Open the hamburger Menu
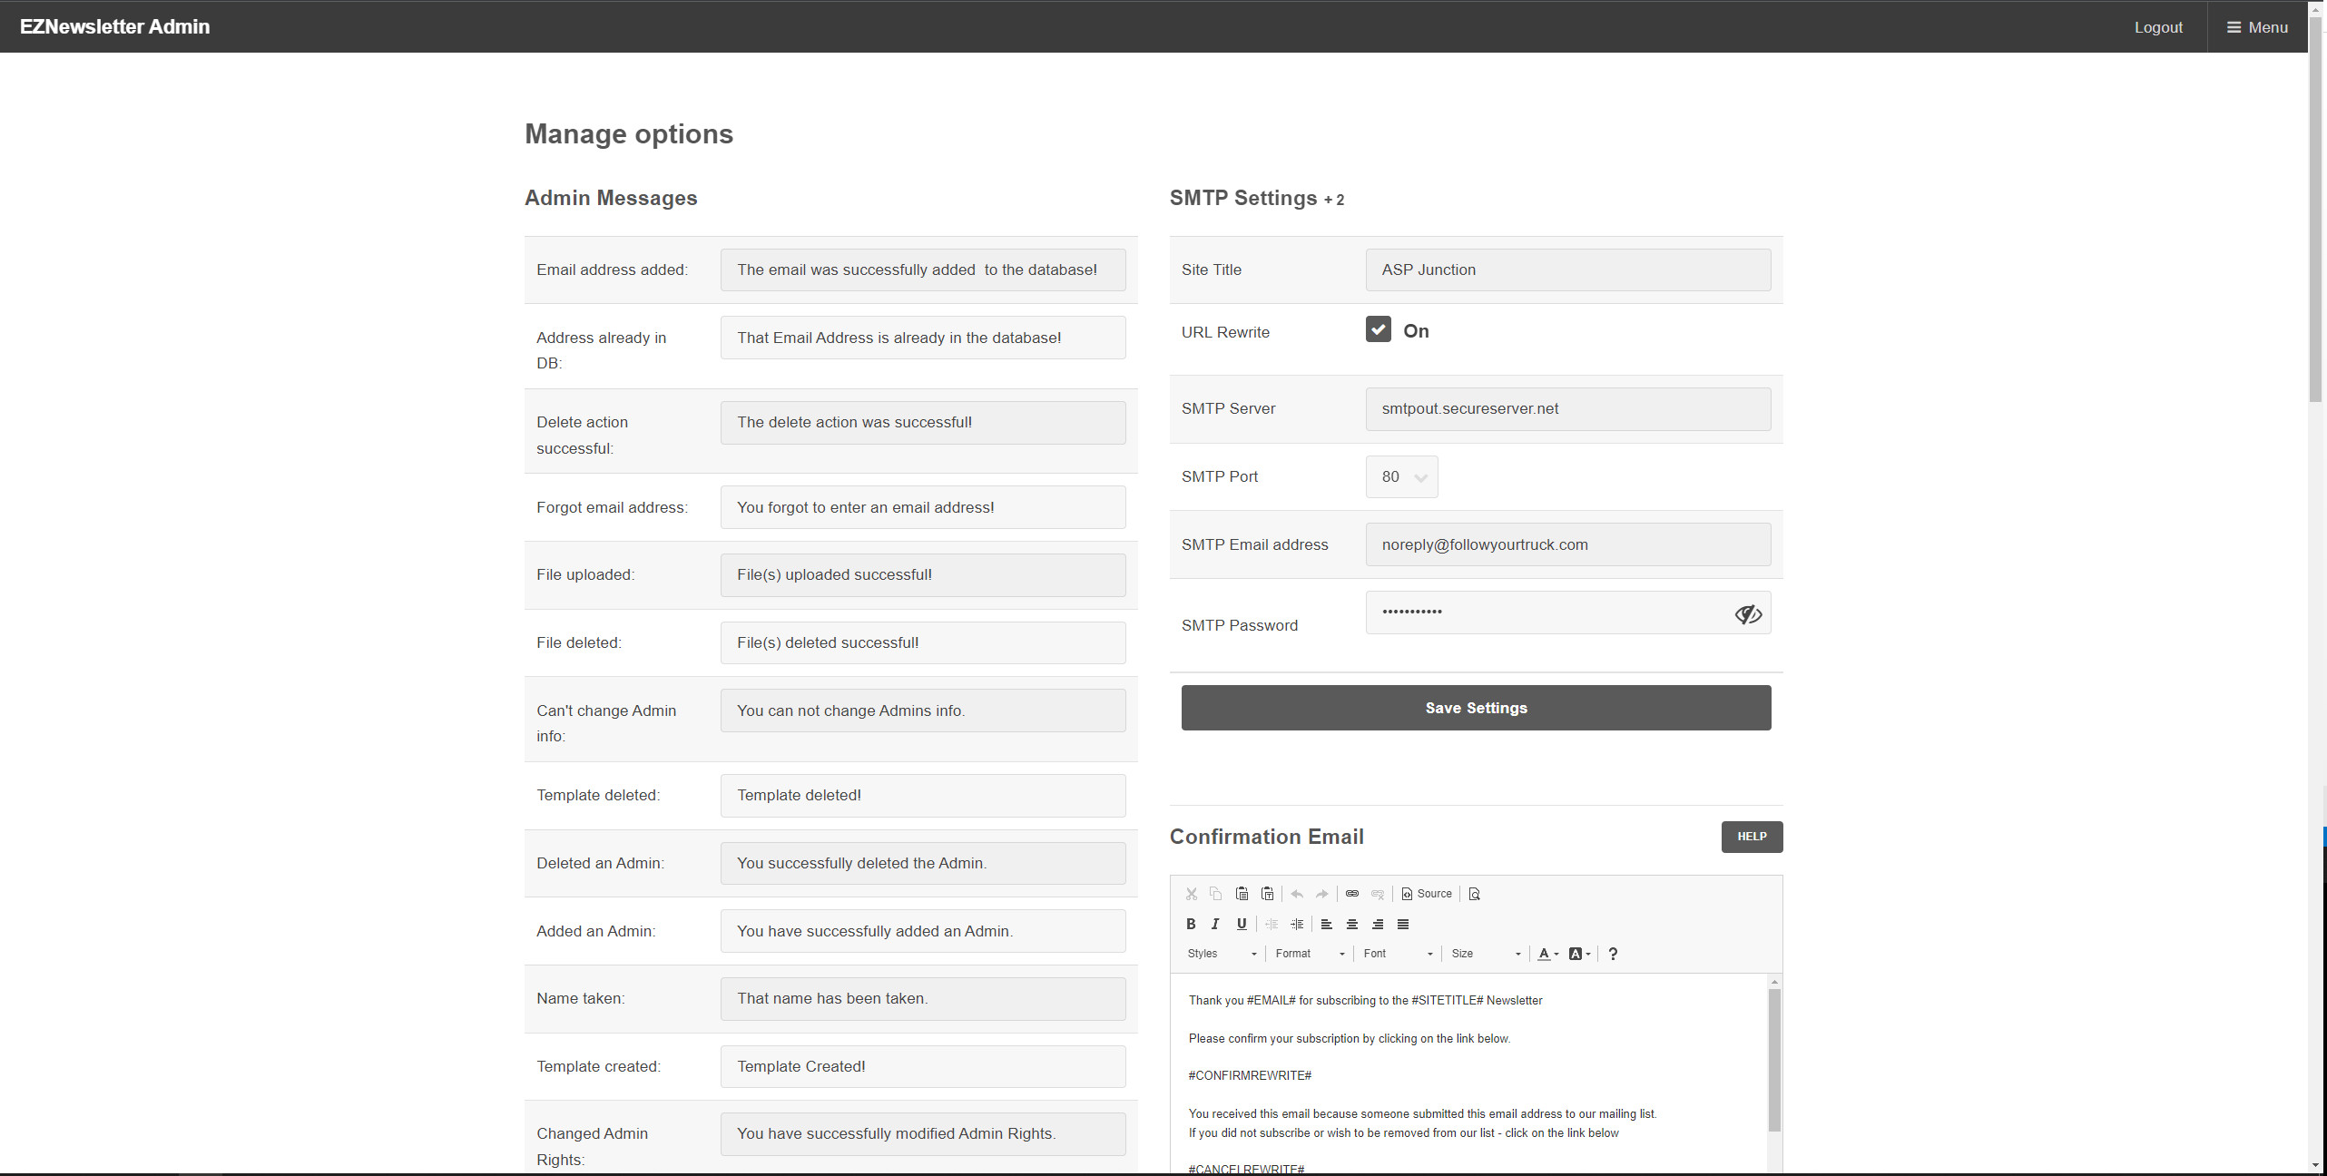 (x=2257, y=27)
